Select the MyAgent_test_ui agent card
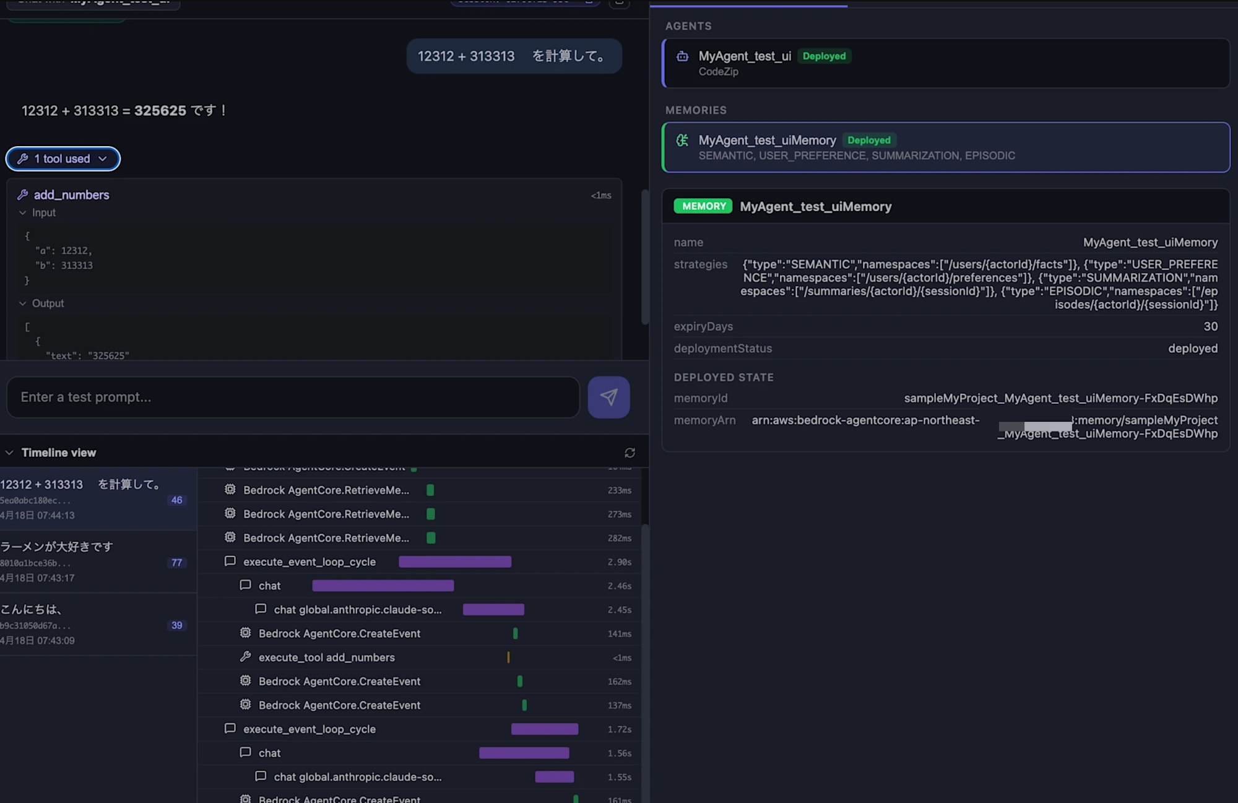This screenshot has height=803, width=1238. click(945, 63)
